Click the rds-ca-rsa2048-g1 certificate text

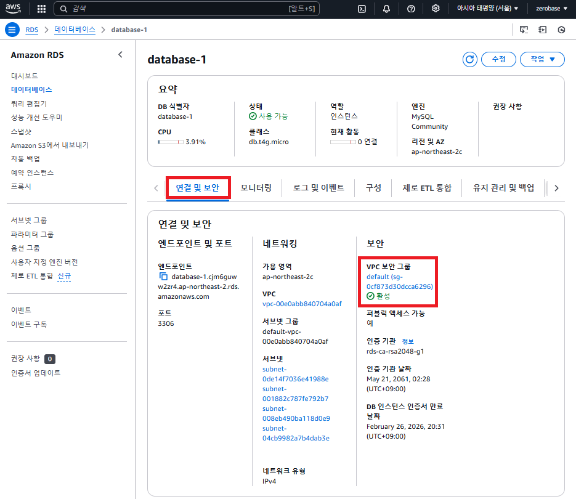[395, 351]
